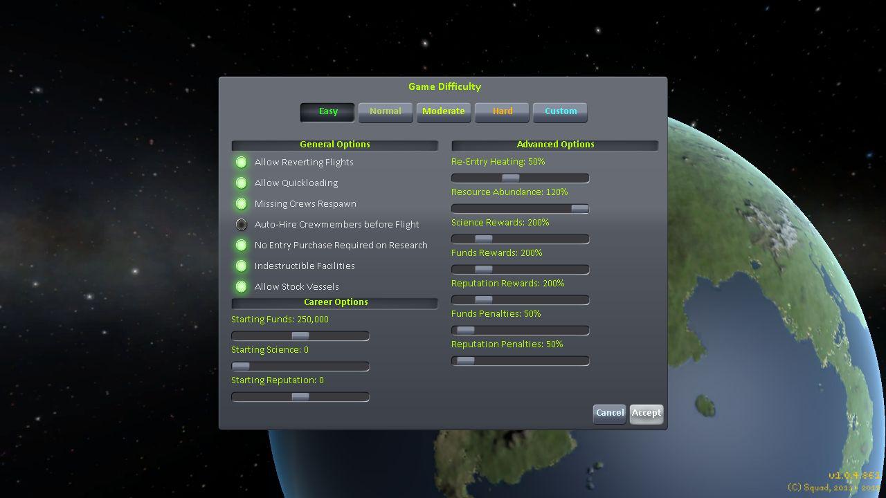886x498 pixels.
Task: Toggle Allow Reverting Flights option
Action: [x=241, y=162]
